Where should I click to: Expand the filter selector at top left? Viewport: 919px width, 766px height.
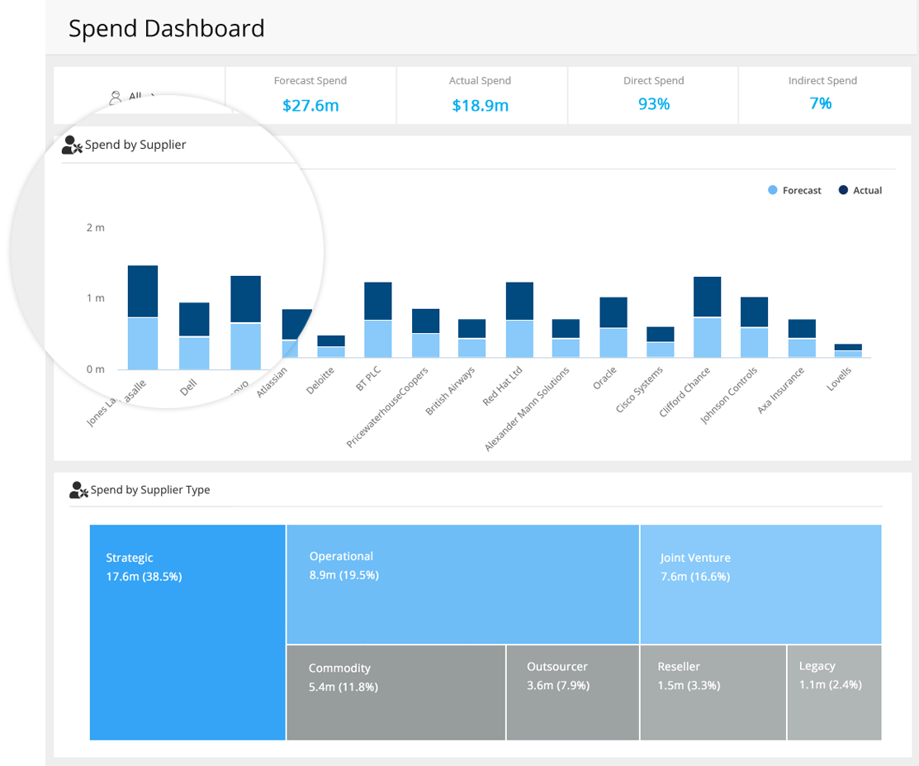[136, 96]
